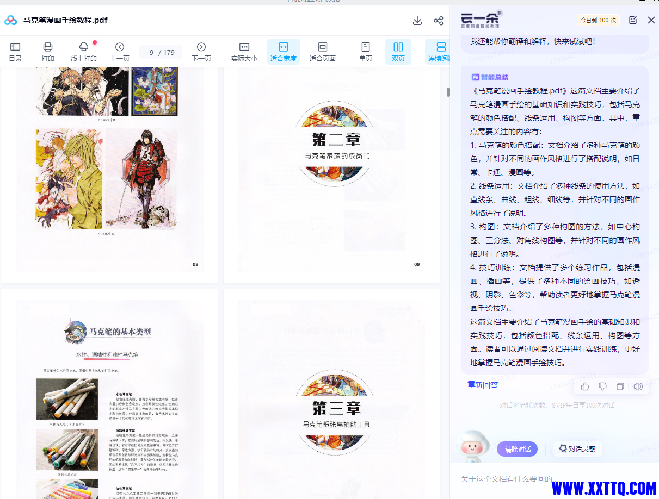Screen dimensions: 659x499
Task: Dislike the summary with thumbs down
Action: (602, 386)
